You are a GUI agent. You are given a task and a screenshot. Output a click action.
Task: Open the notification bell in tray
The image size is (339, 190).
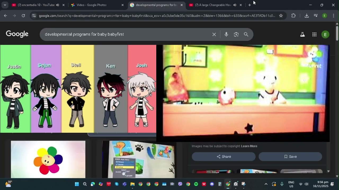(332, 184)
